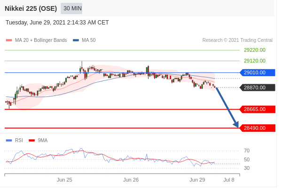The image size is (282, 191).
Task: Toggle the RSI legend entry
Action: [x=15, y=140]
